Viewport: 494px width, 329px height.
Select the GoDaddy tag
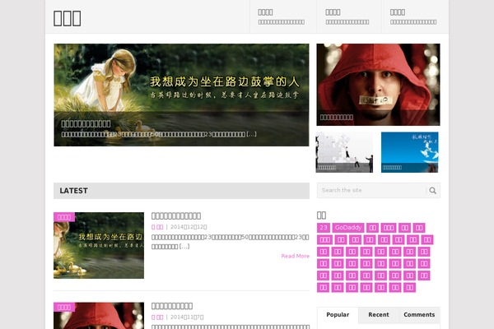pyautogui.click(x=347, y=228)
